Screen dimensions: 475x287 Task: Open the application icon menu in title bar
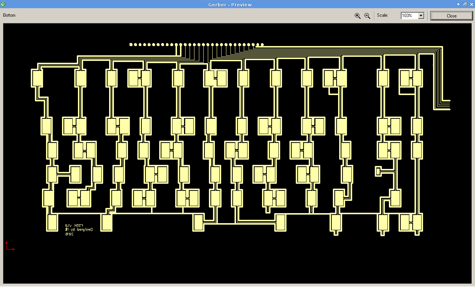click(3, 4)
